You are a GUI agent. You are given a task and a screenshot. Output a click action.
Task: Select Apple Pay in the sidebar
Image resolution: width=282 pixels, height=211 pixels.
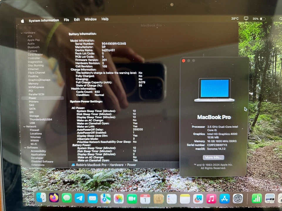[33, 40]
